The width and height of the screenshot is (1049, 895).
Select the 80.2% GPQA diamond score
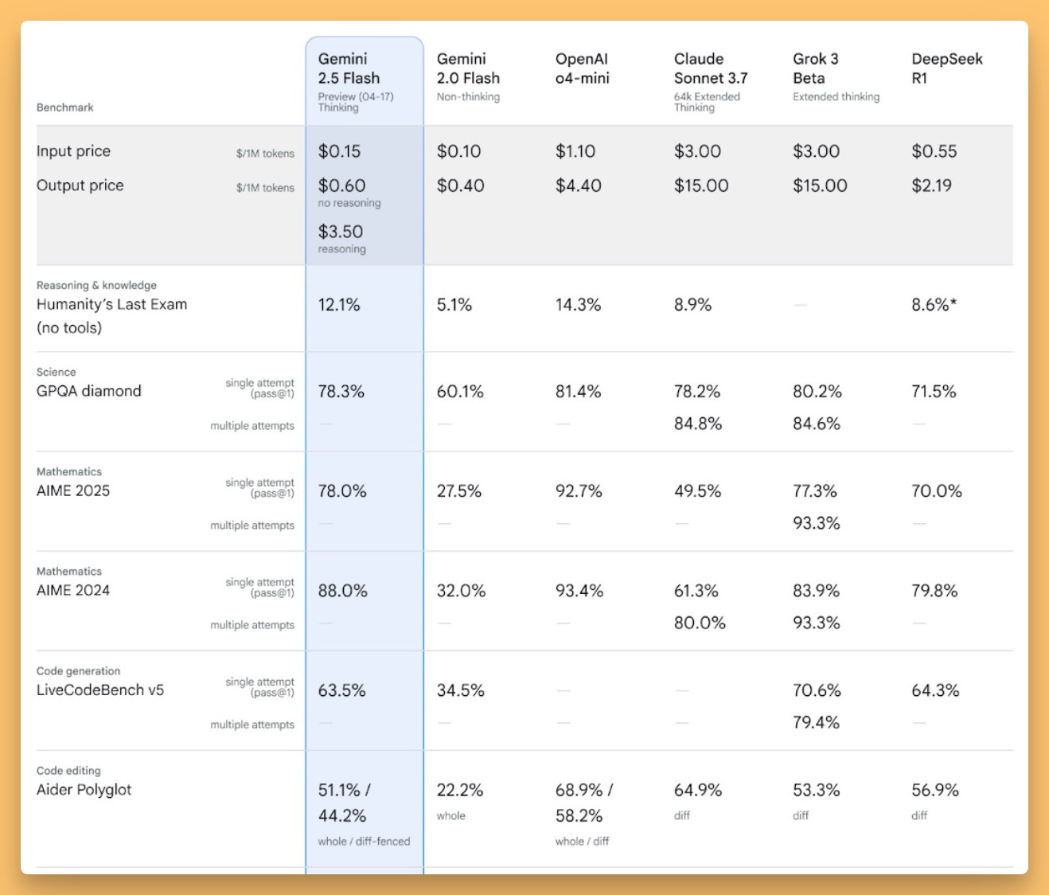pyautogui.click(x=817, y=392)
